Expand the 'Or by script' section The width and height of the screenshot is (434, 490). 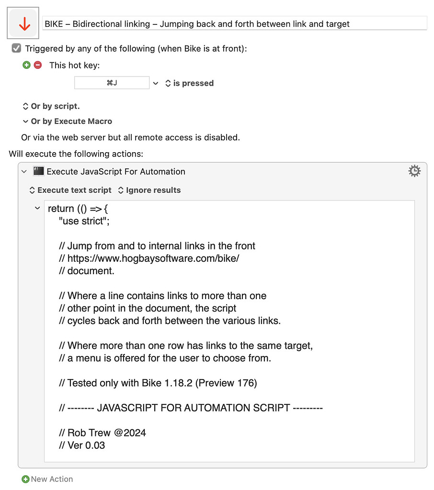click(51, 106)
